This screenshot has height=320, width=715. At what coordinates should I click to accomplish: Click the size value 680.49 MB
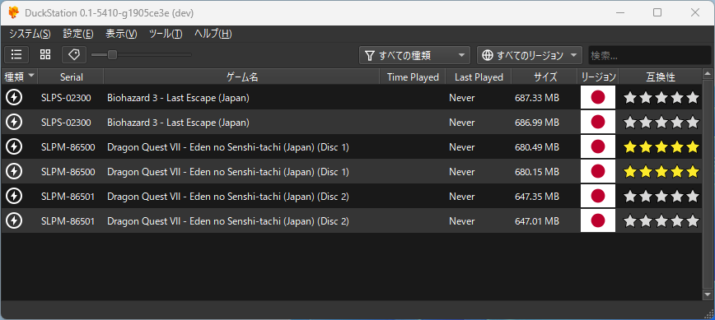pyautogui.click(x=537, y=146)
